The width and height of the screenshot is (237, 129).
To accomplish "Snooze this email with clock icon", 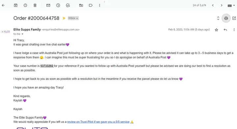I will pos(58,5).
